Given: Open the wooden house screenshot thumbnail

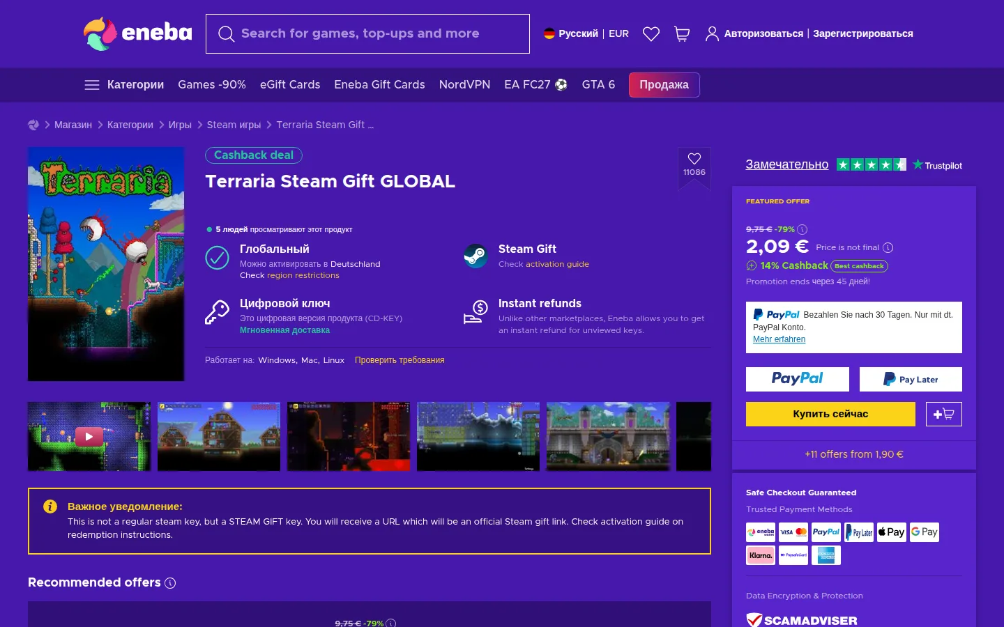Looking at the screenshot, I should [219, 436].
